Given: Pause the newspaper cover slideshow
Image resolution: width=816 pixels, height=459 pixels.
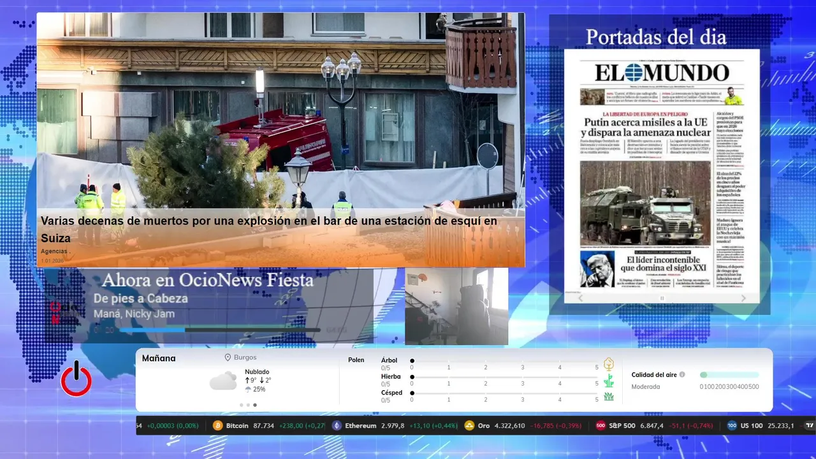Looking at the screenshot, I should pyautogui.click(x=662, y=298).
